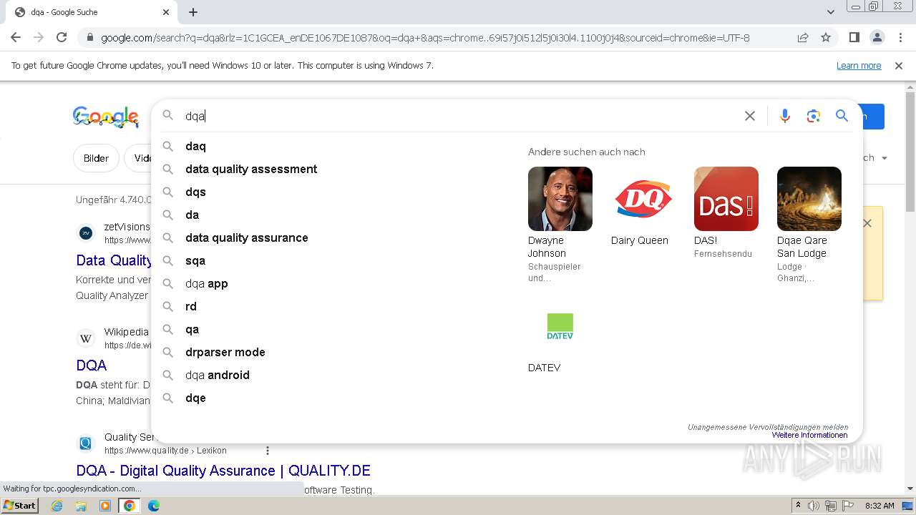This screenshot has height=515, width=916.
Task: Open Windows Start menu
Action: [x=19, y=505]
